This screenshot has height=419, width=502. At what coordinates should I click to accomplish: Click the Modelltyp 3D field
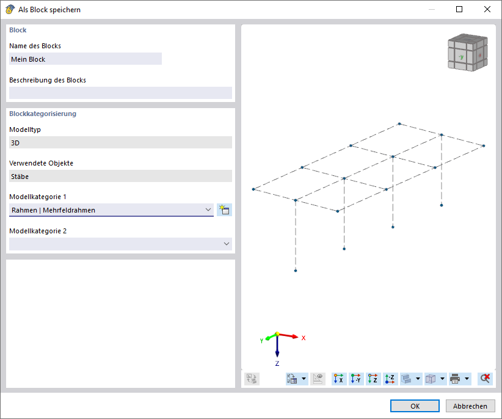120,142
